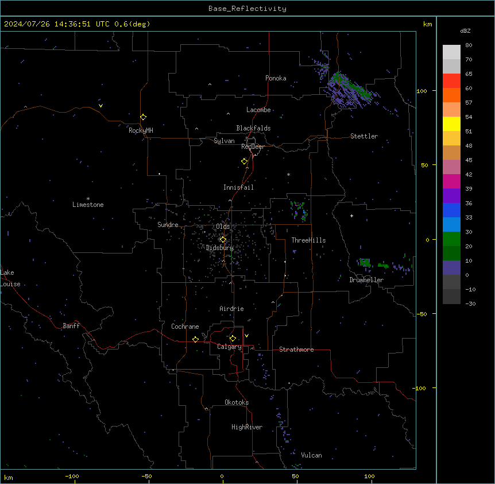The height and width of the screenshot is (484, 495).
Task: Click the HighRiver label
Action: click(247, 427)
